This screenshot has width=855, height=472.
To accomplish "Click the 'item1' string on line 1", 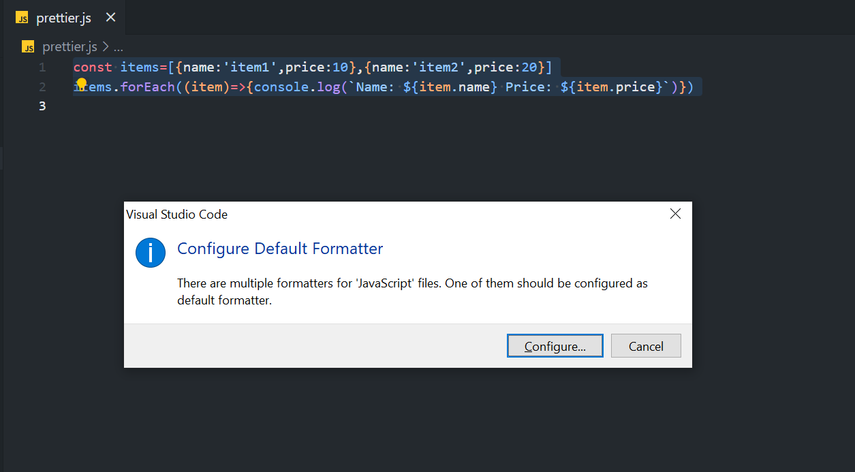I will point(250,67).
